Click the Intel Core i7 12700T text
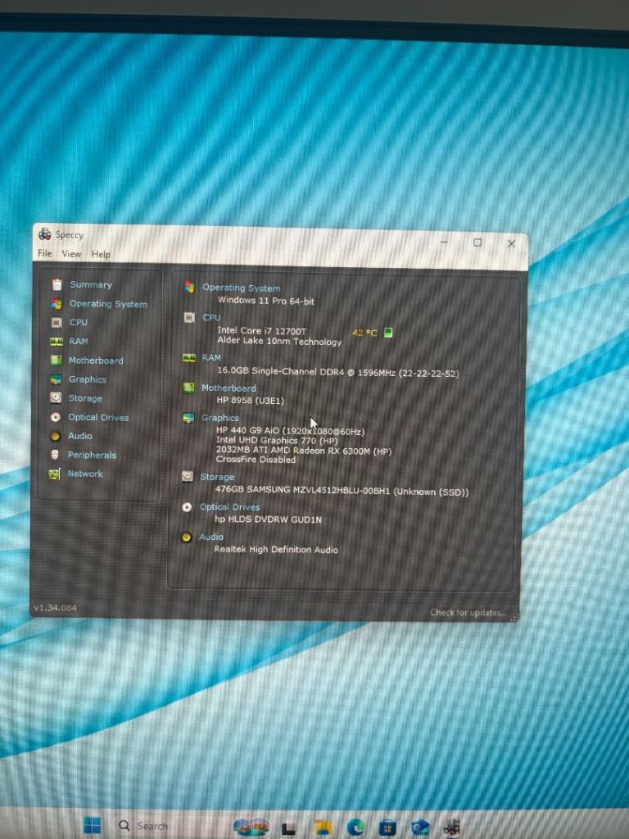 coord(261,331)
